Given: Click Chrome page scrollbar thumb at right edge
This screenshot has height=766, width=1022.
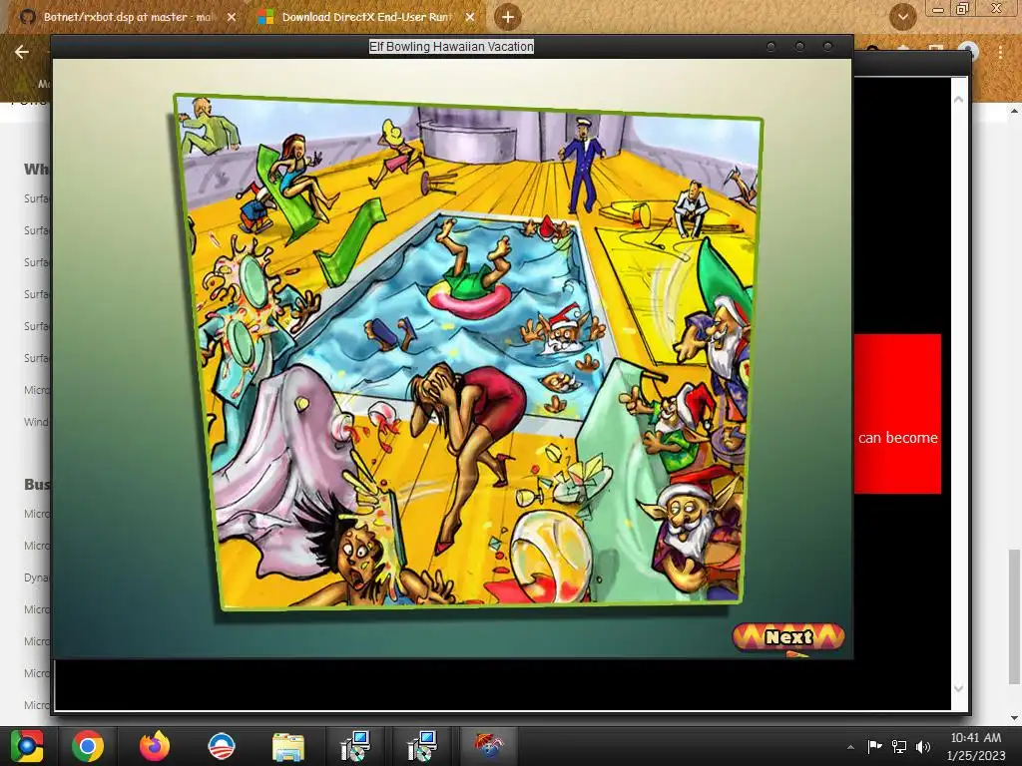Looking at the screenshot, I should [1015, 615].
